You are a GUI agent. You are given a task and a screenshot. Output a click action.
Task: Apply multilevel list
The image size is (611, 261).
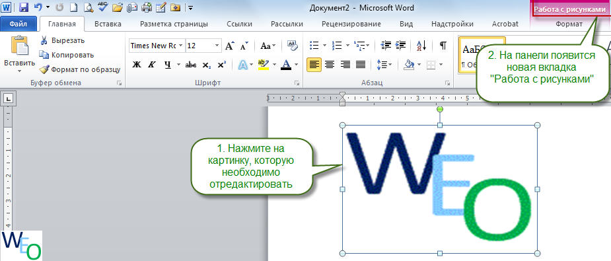point(359,45)
